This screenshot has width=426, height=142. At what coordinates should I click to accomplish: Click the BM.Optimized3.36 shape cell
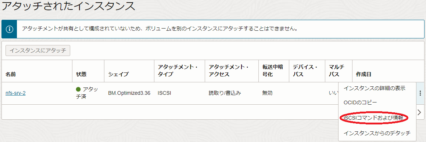tap(129, 93)
